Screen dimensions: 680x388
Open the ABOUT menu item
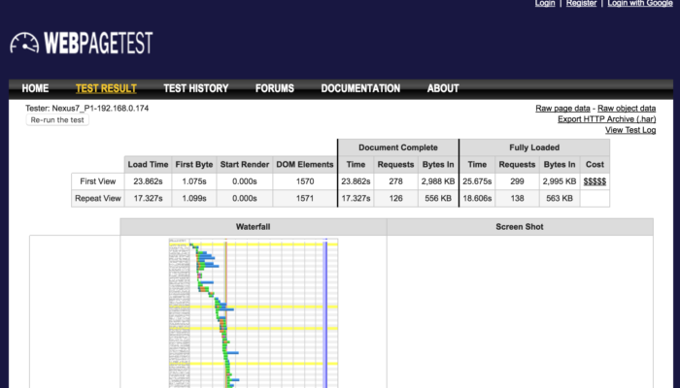(x=443, y=88)
